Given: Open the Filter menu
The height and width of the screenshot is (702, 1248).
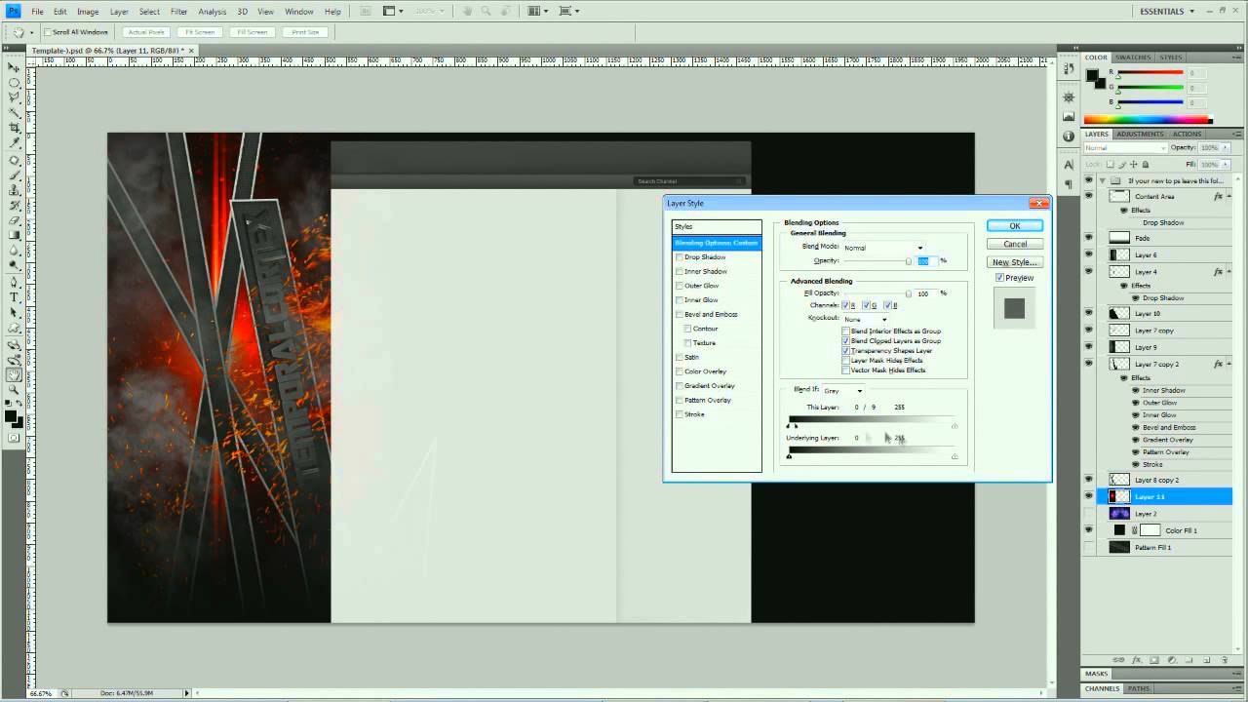Looking at the screenshot, I should (179, 12).
